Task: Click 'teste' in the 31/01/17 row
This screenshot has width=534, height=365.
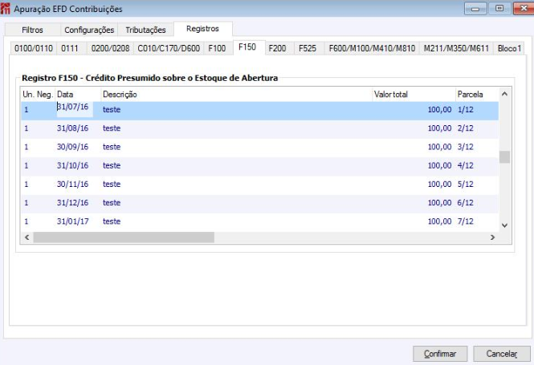Action: pyautogui.click(x=112, y=221)
